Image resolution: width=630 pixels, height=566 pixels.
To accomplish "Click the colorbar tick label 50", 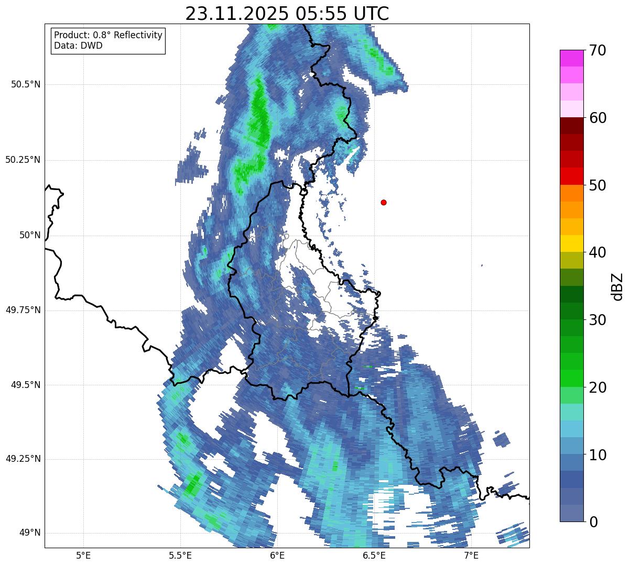I will 597,185.
